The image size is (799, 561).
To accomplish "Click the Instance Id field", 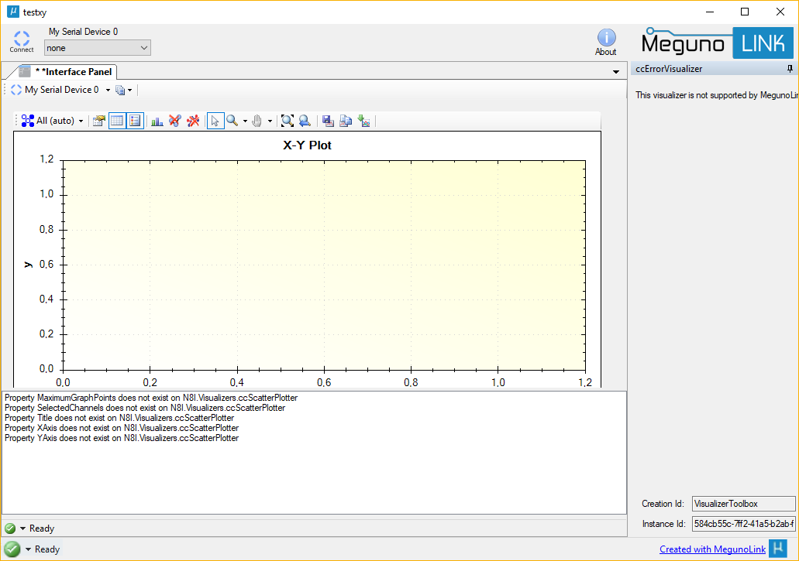I will [x=743, y=523].
